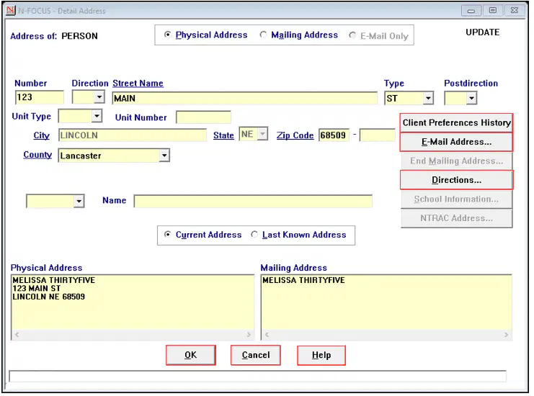
Task: Click Mailing Address box right scroll arrow
Action: click(507, 335)
